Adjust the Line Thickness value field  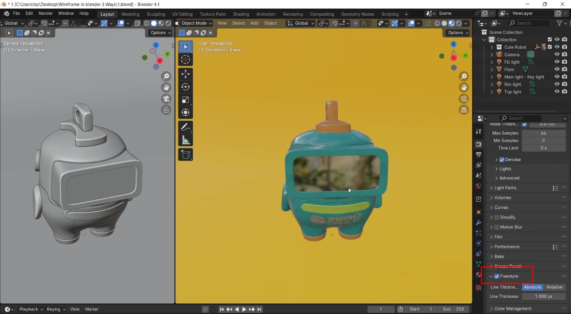coord(543,297)
